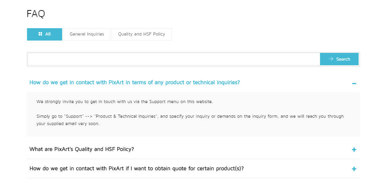Collapse the product or technical inquiries question title
Screen dimensions: 386x193
(x=135, y=83)
